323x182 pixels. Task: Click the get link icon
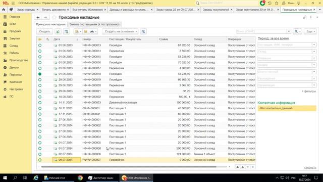305,17
